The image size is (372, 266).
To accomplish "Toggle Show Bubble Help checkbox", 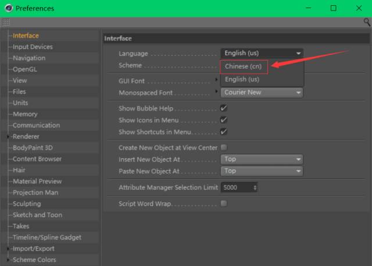I will [224, 108].
